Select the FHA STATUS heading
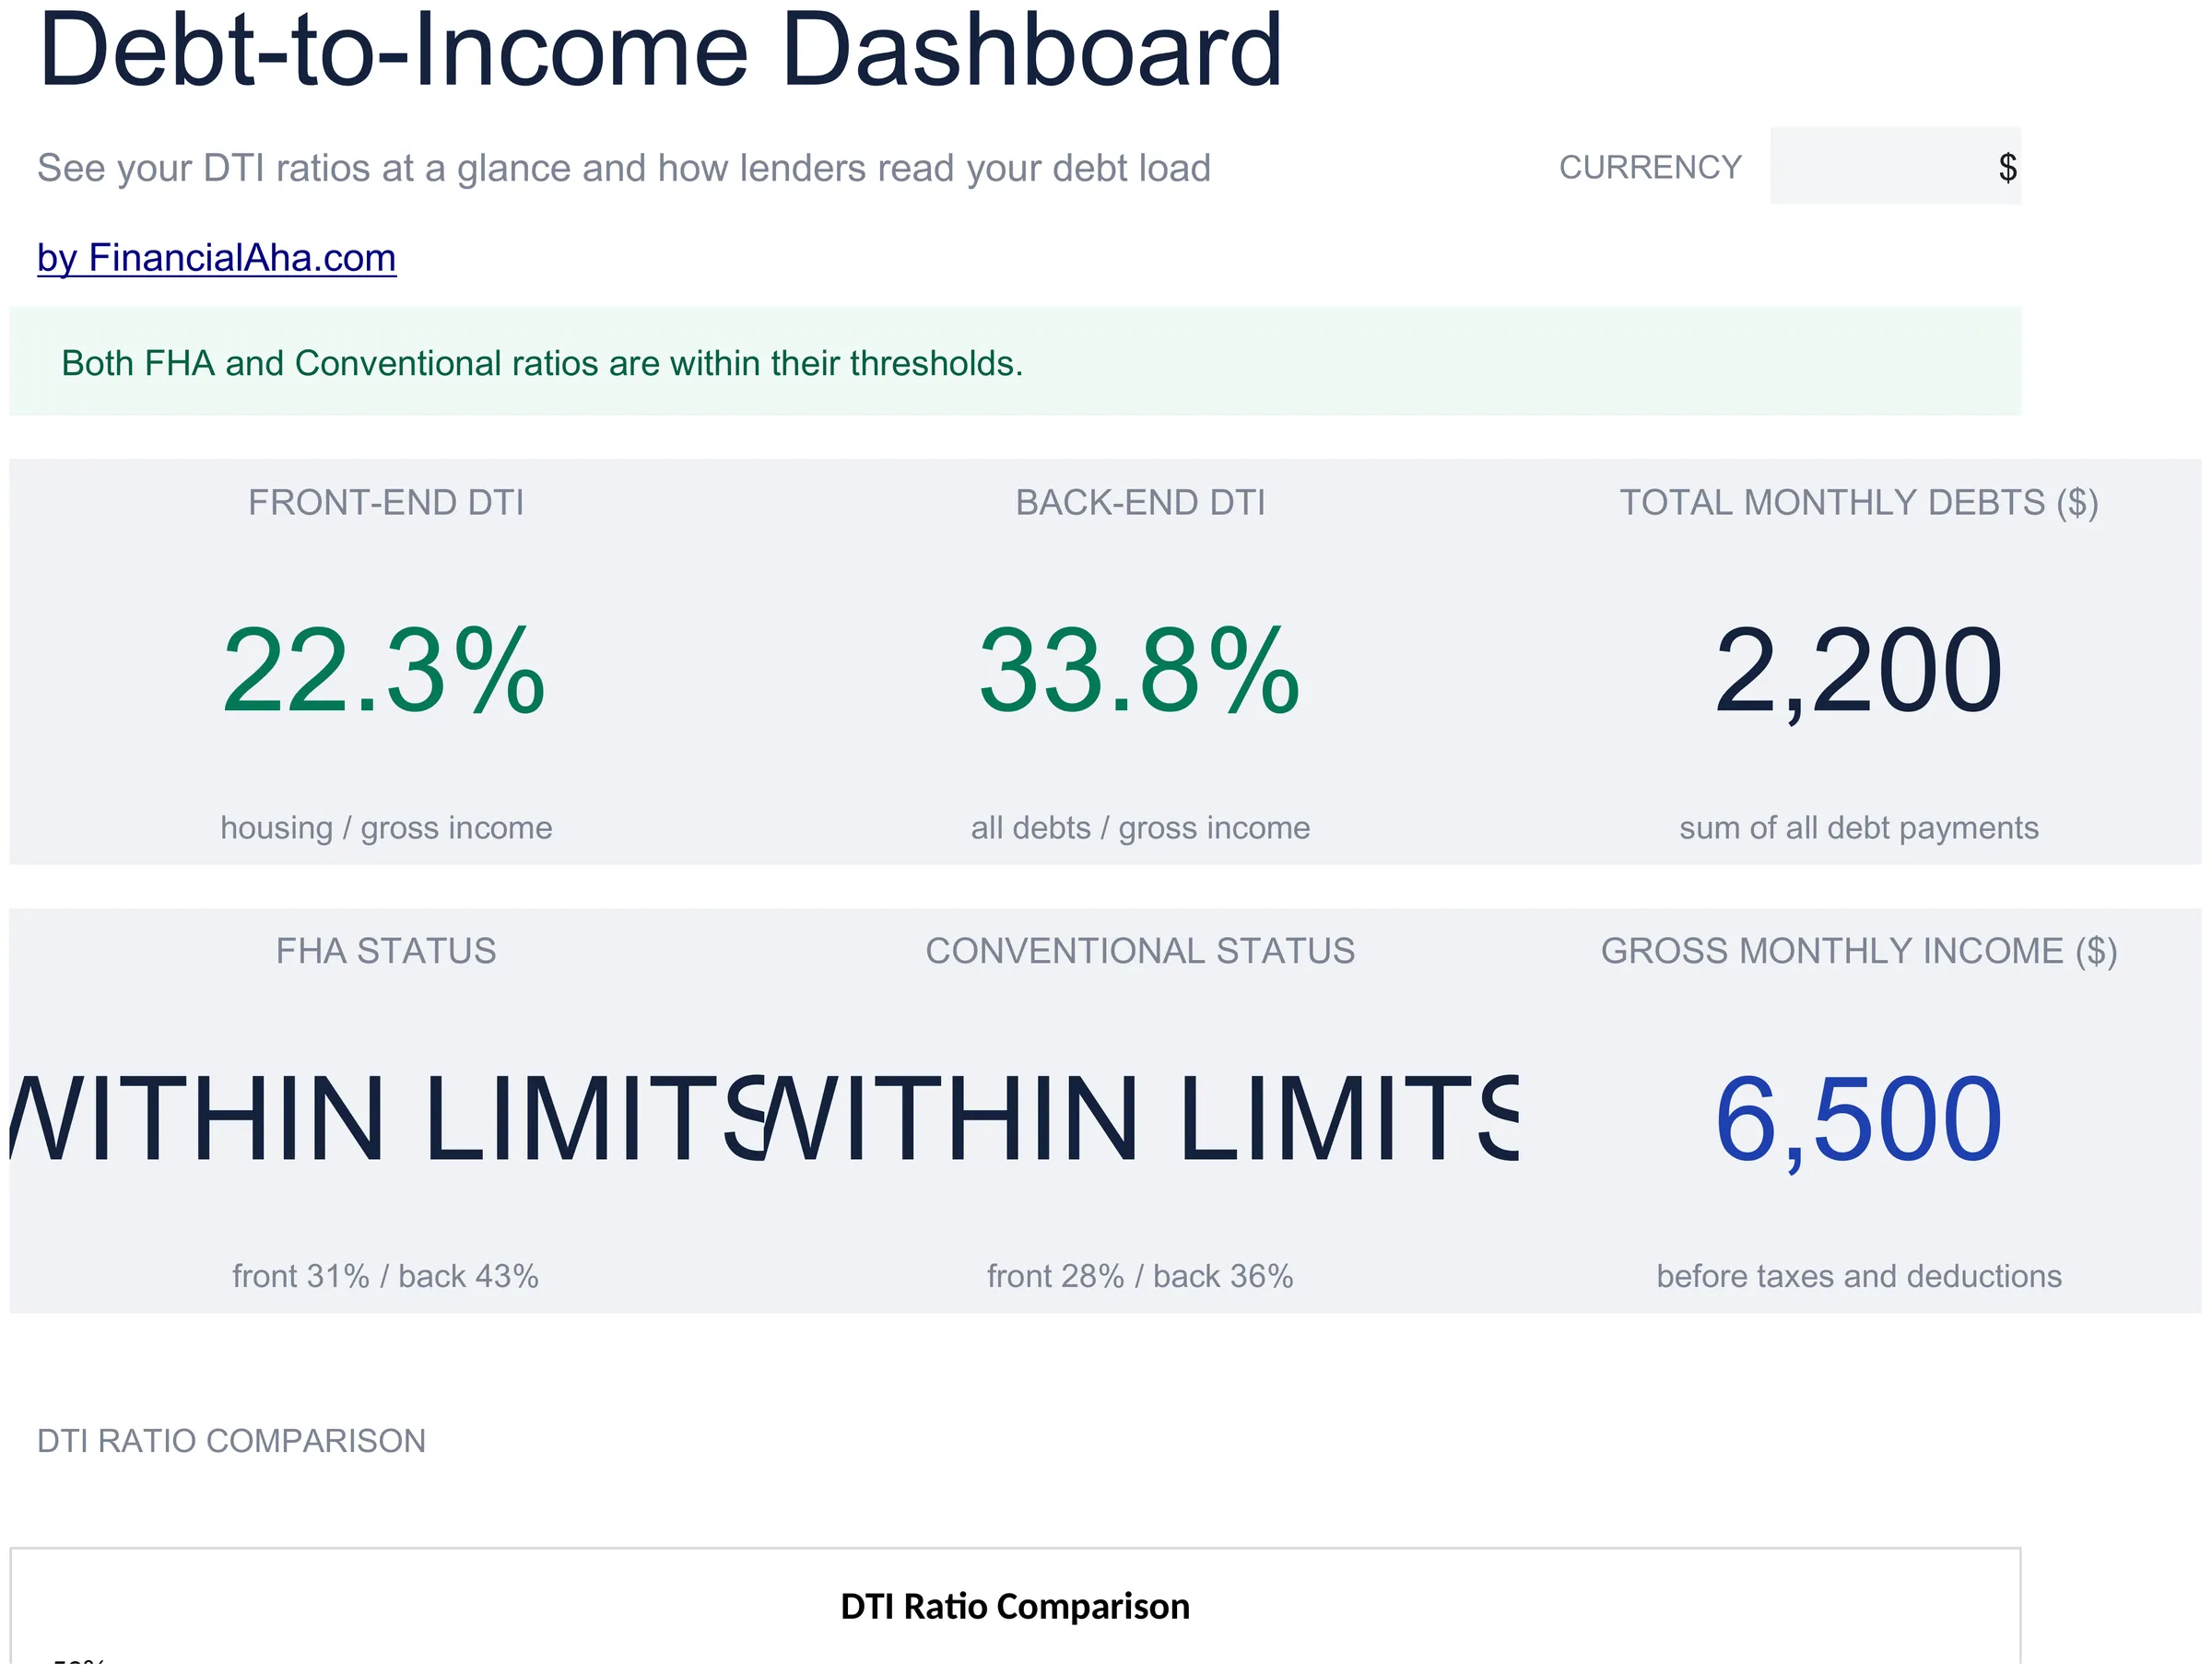The height and width of the screenshot is (1674, 2212). pos(386,951)
